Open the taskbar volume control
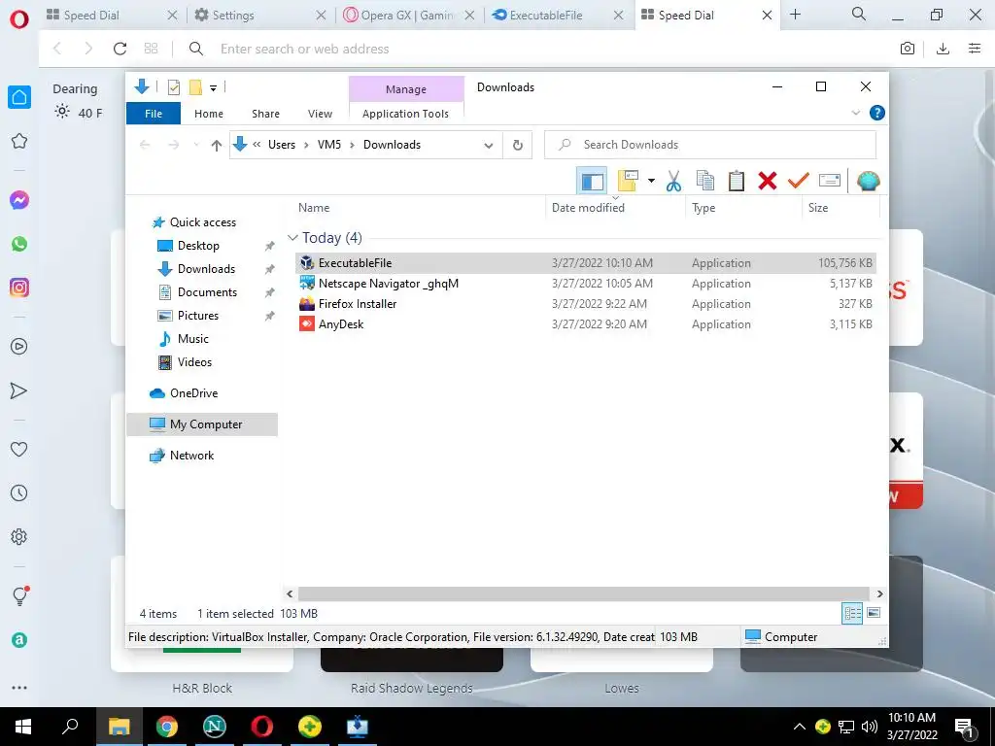995x746 pixels. click(x=870, y=727)
